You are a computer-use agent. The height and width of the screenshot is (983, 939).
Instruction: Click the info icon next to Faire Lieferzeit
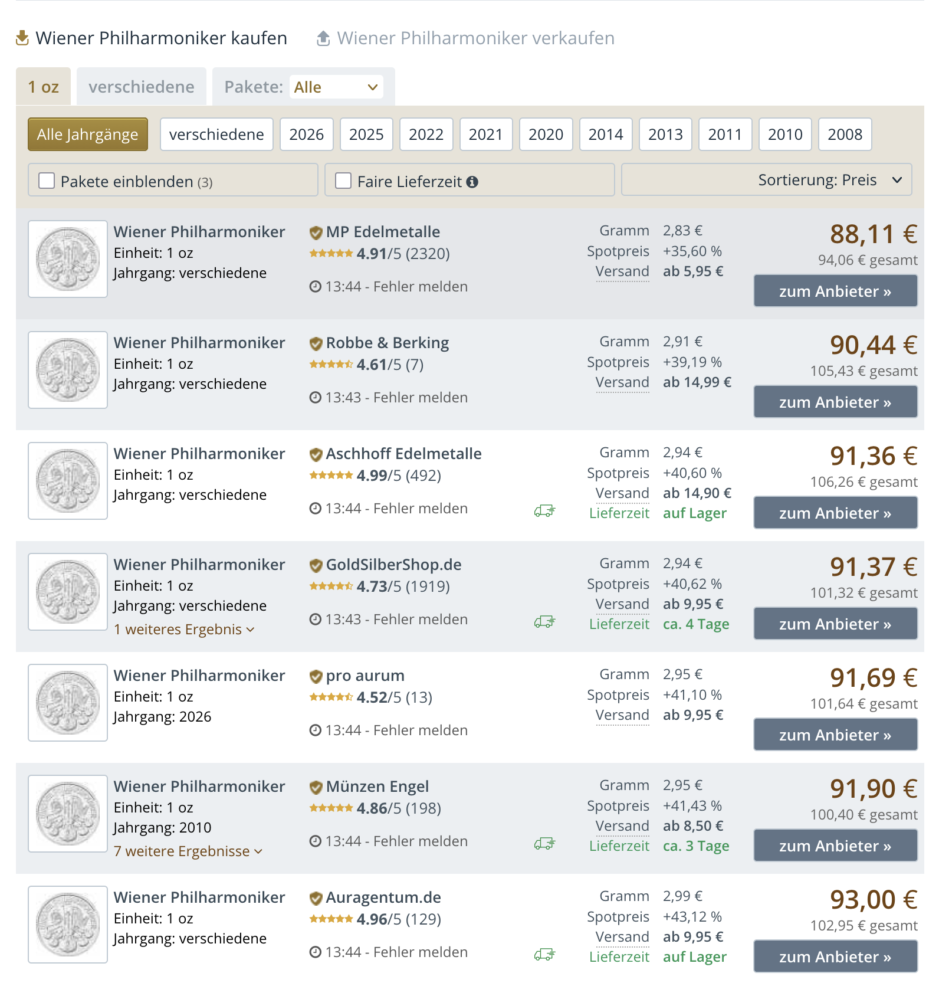point(472,182)
